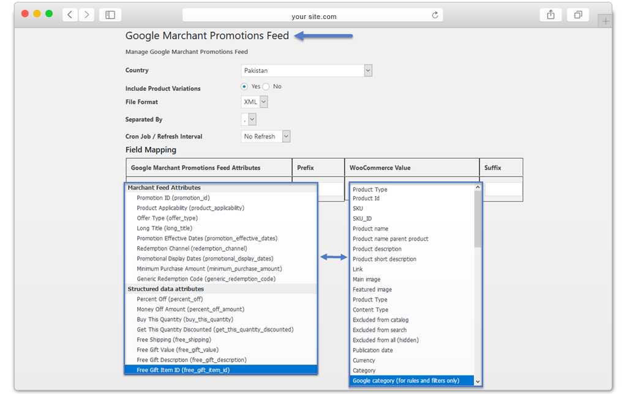Viewport: 627px width, 394px height.
Task: Click the Suffix input field
Action: tap(503, 189)
